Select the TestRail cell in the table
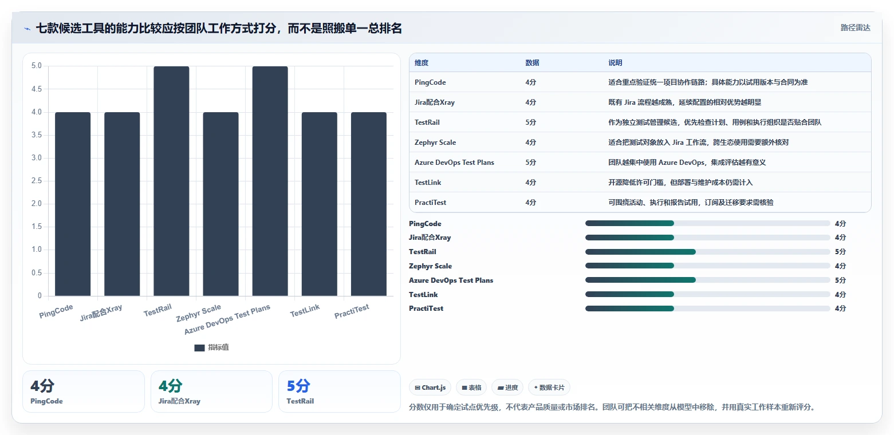894x435 pixels. tap(427, 122)
